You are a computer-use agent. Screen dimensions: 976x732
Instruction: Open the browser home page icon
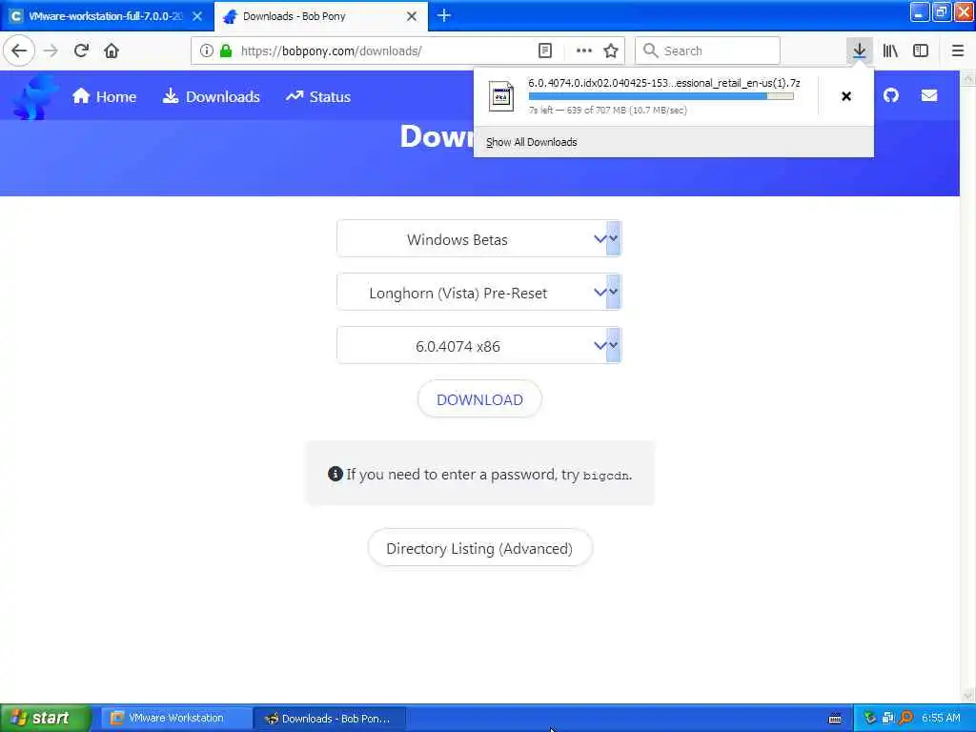(x=112, y=51)
